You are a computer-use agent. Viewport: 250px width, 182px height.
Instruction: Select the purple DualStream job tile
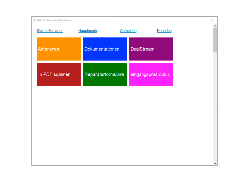(151, 49)
